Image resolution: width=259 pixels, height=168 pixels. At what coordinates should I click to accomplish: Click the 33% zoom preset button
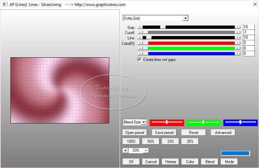click(x=170, y=141)
